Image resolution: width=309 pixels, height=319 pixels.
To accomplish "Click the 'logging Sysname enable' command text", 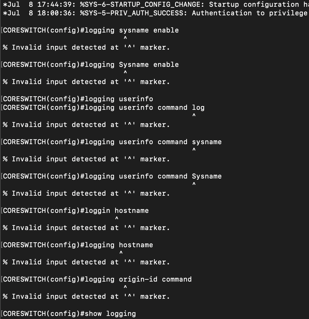I will click(x=132, y=65).
